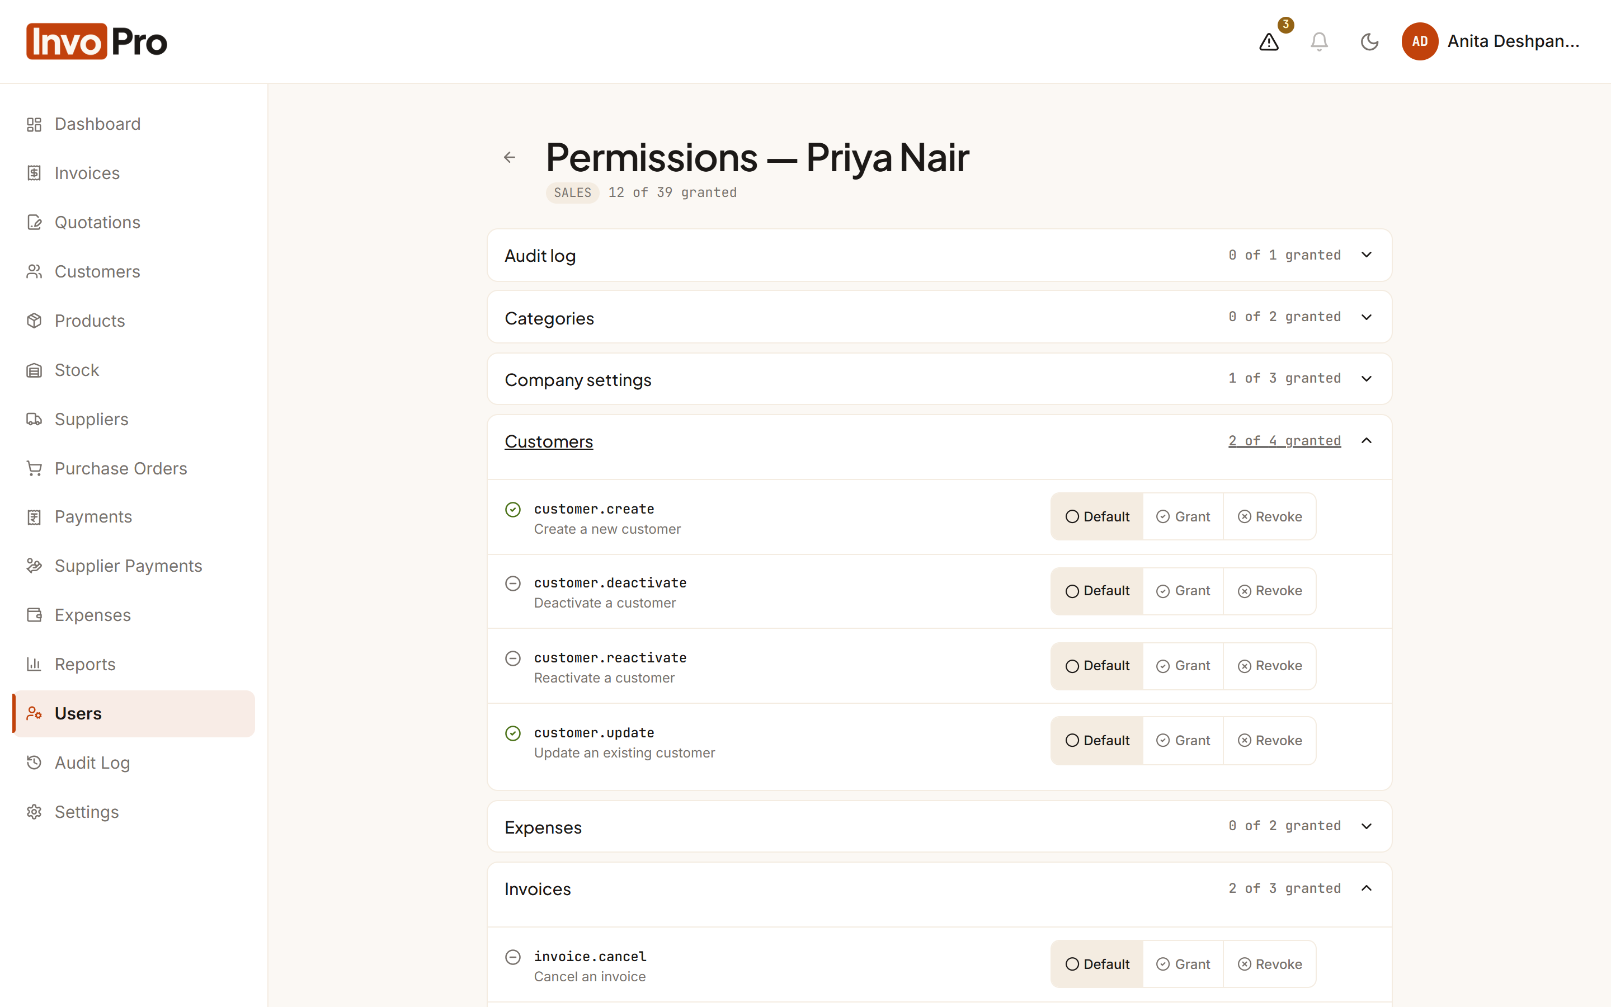Click the Dashboard grid icon in sidebar
Screen dimensions: 1611x1007
click(34, 125)
